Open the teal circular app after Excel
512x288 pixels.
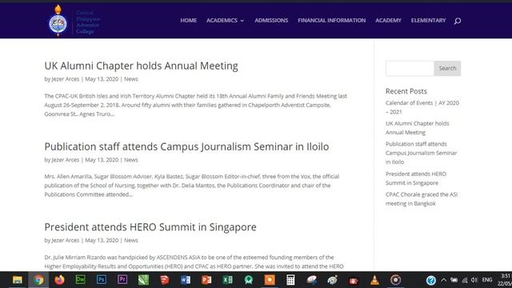[x=249, y=280]
